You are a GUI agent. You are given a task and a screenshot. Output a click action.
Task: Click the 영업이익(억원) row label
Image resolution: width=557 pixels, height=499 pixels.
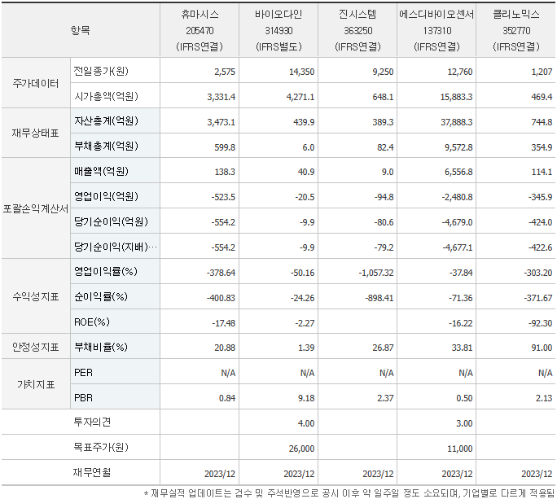pos(106,196)
